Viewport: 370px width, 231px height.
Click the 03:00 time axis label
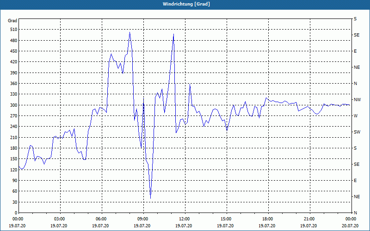click(61, 219)
